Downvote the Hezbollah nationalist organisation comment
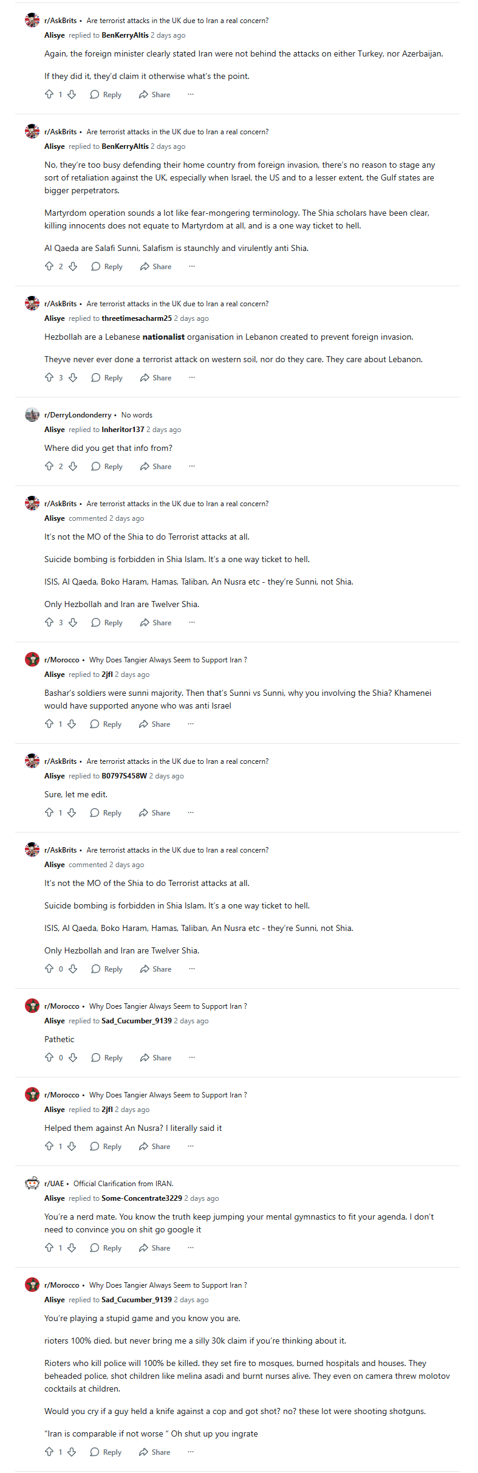The width and height of the screenshot is (478, 1473). (x=73, y=377)
